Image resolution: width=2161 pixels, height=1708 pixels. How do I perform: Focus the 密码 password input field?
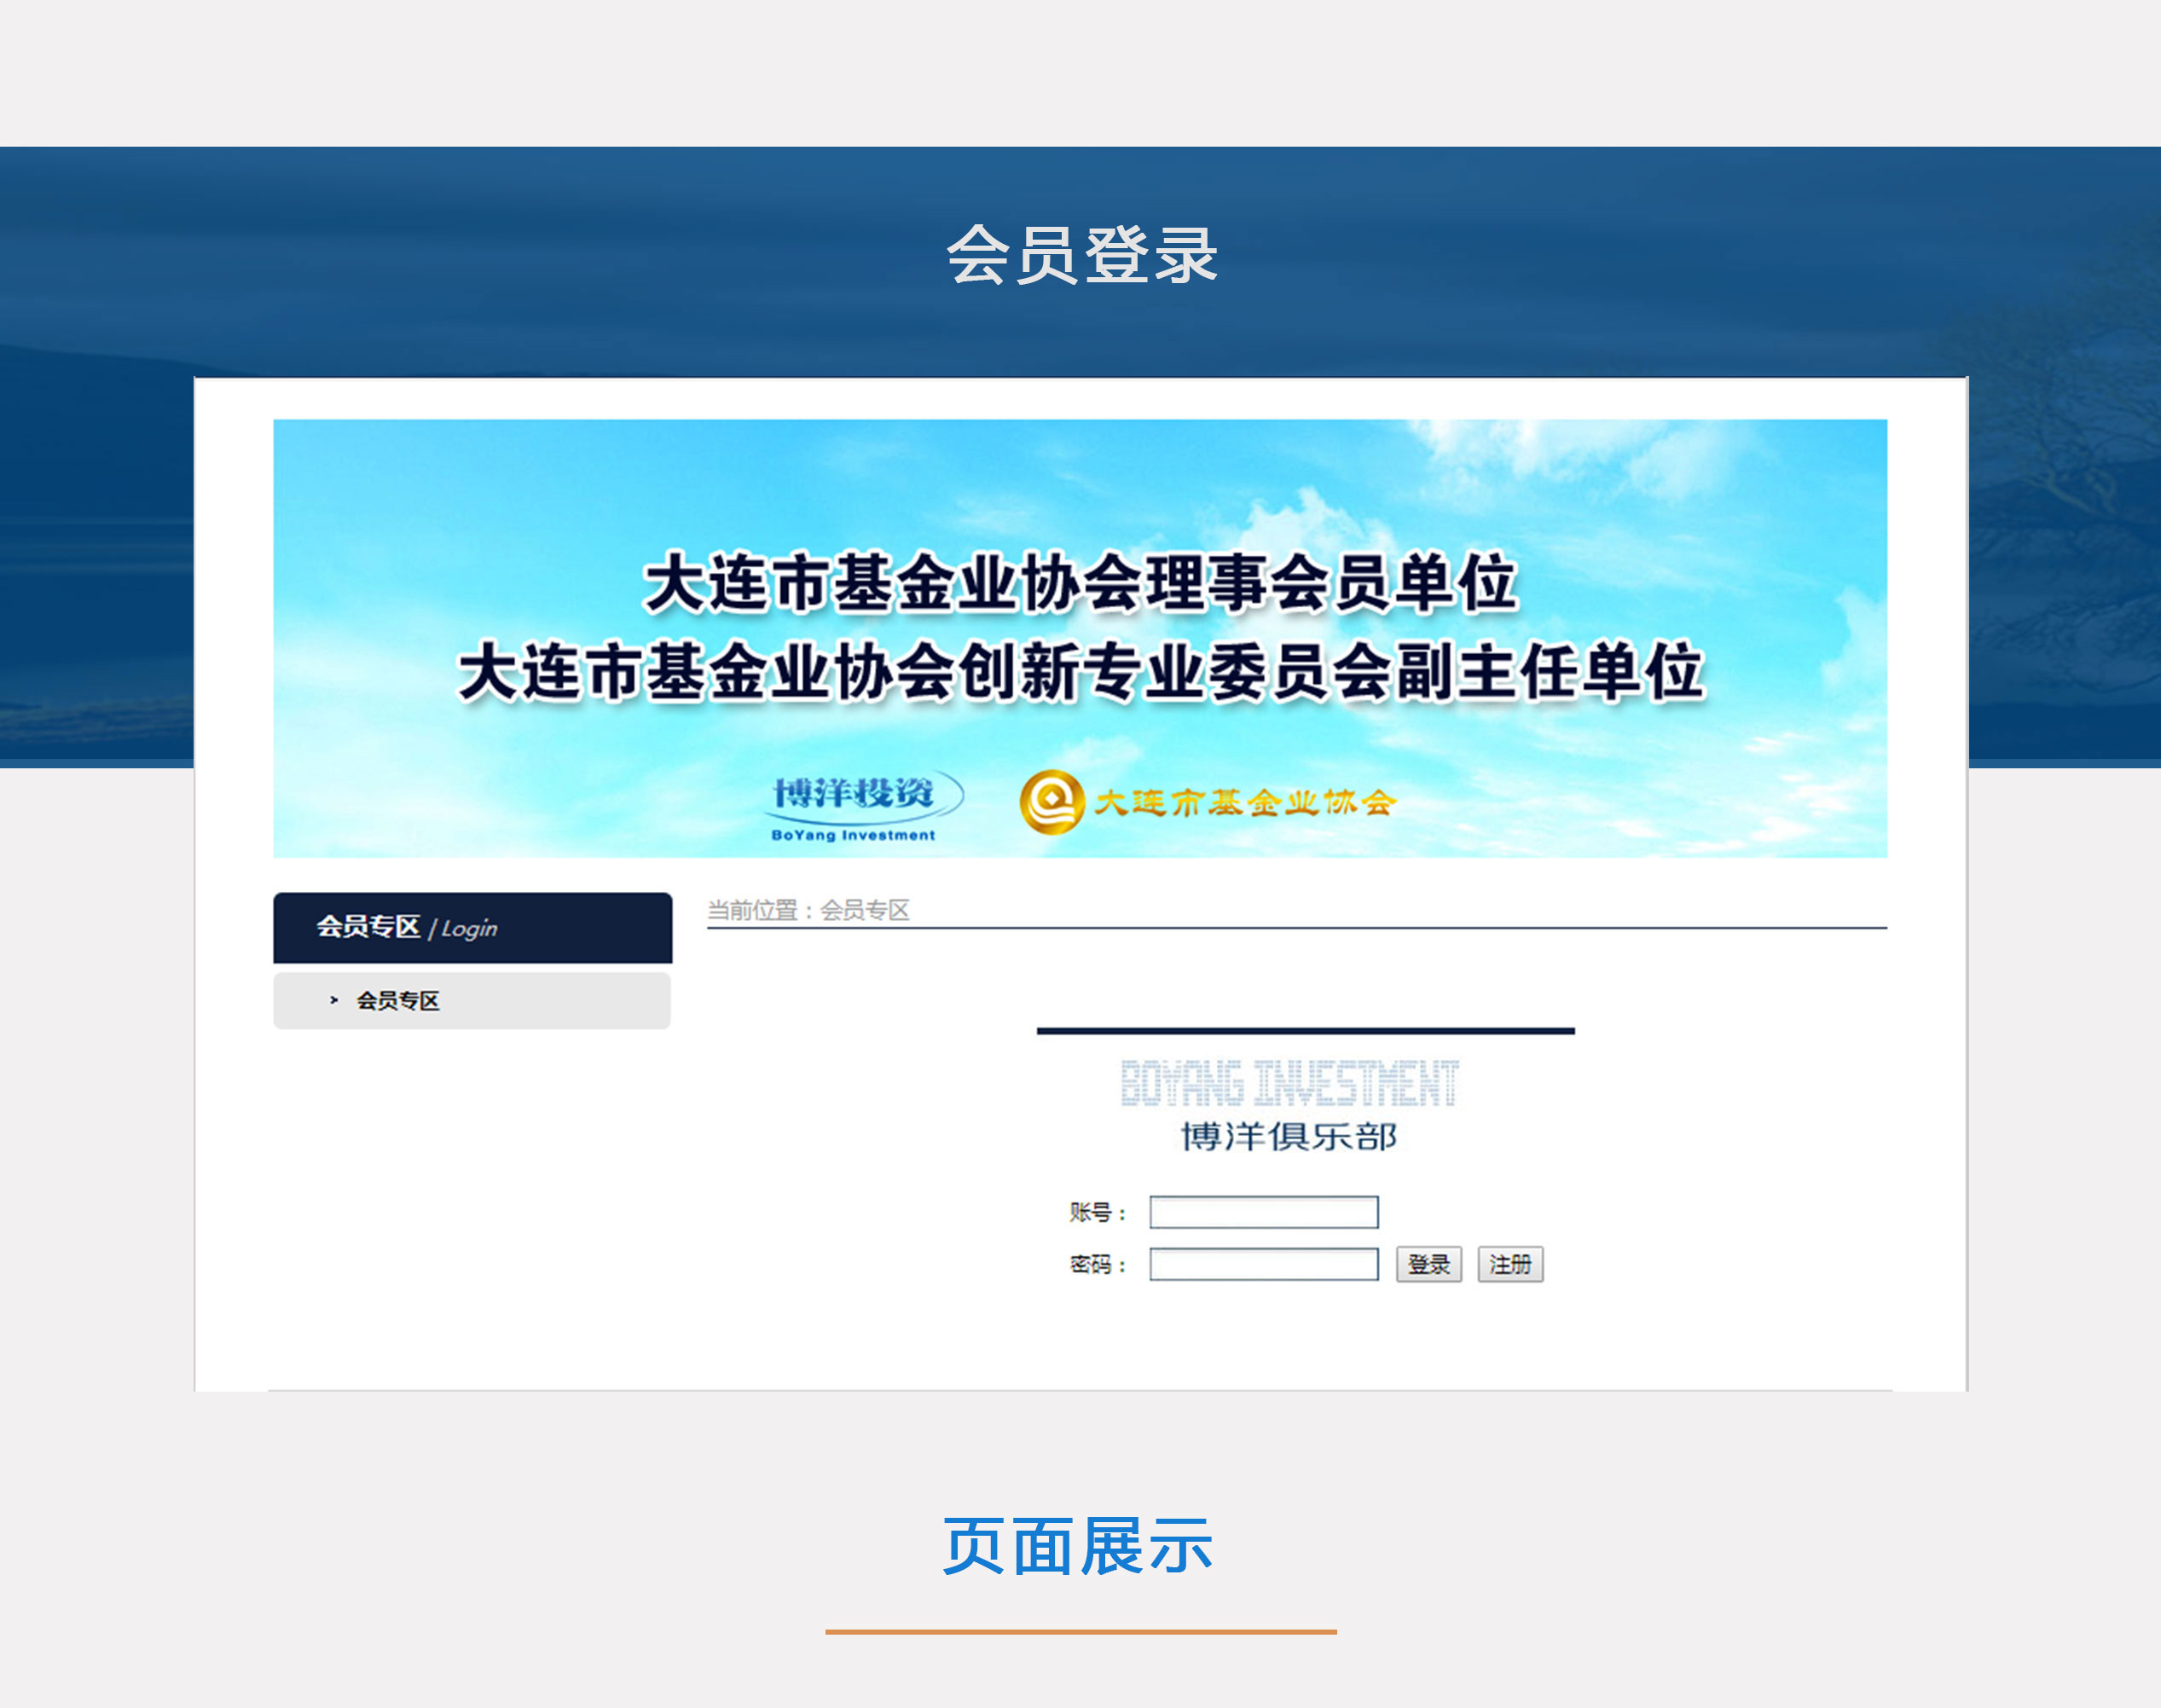(x=1263, y=1264)
